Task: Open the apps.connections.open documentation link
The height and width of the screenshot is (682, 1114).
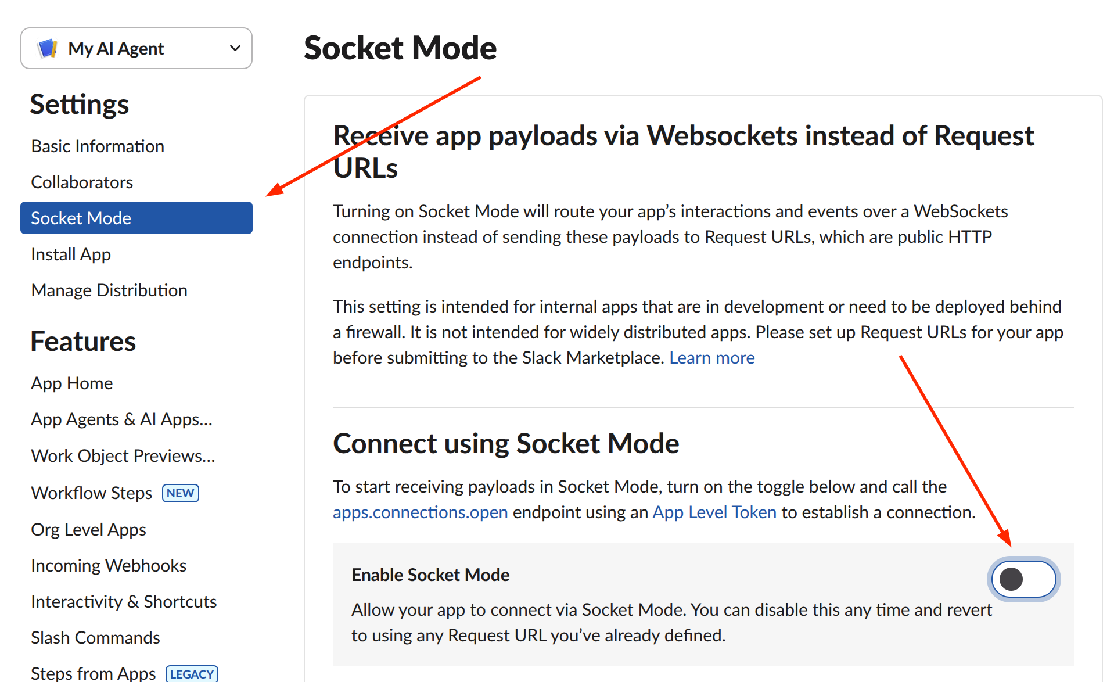Action: [x=420, y=512]
